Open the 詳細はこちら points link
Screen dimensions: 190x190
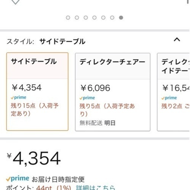95,188
